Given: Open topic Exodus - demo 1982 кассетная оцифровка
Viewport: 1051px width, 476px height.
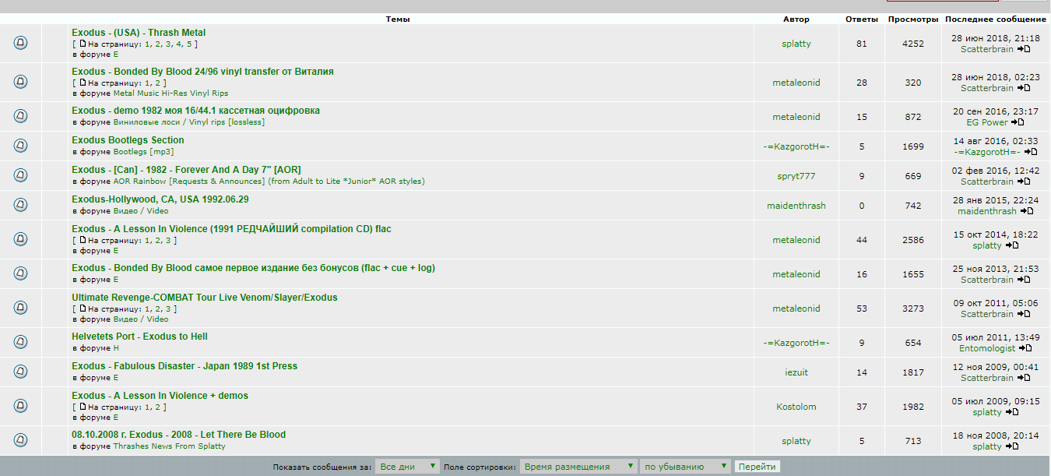Looking at the screenshot, I should point(195,111).
